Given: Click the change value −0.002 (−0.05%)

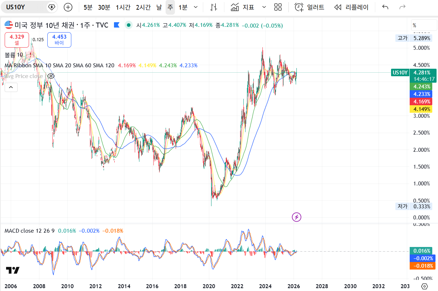Looking at the screenshot, I should pyautogui.click(x=262, y=25).
